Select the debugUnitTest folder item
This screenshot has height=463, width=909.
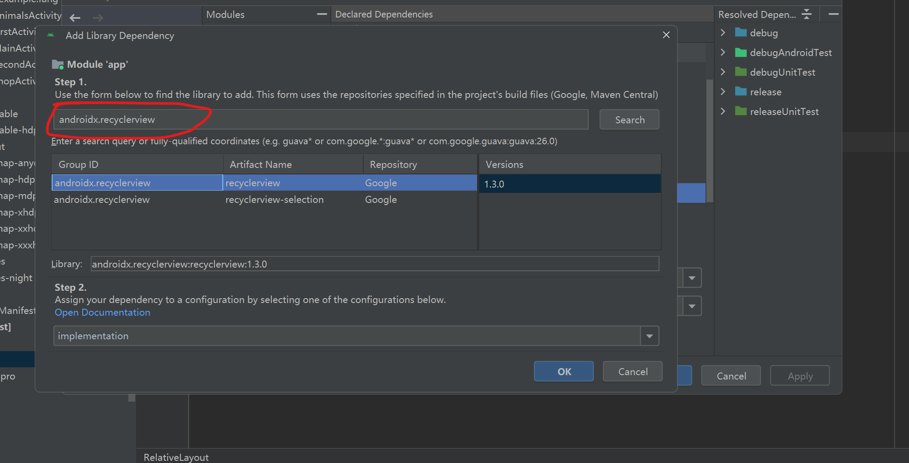tap(775, 72)
